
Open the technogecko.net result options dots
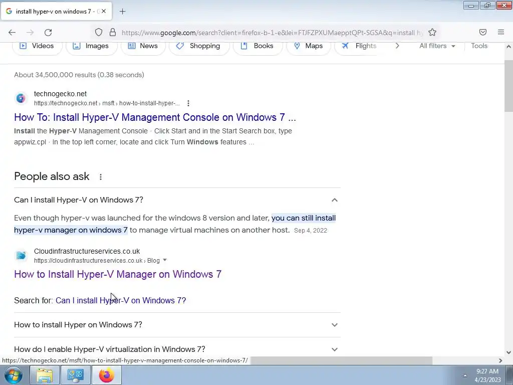pyautogui.click(x=188, y=103)
